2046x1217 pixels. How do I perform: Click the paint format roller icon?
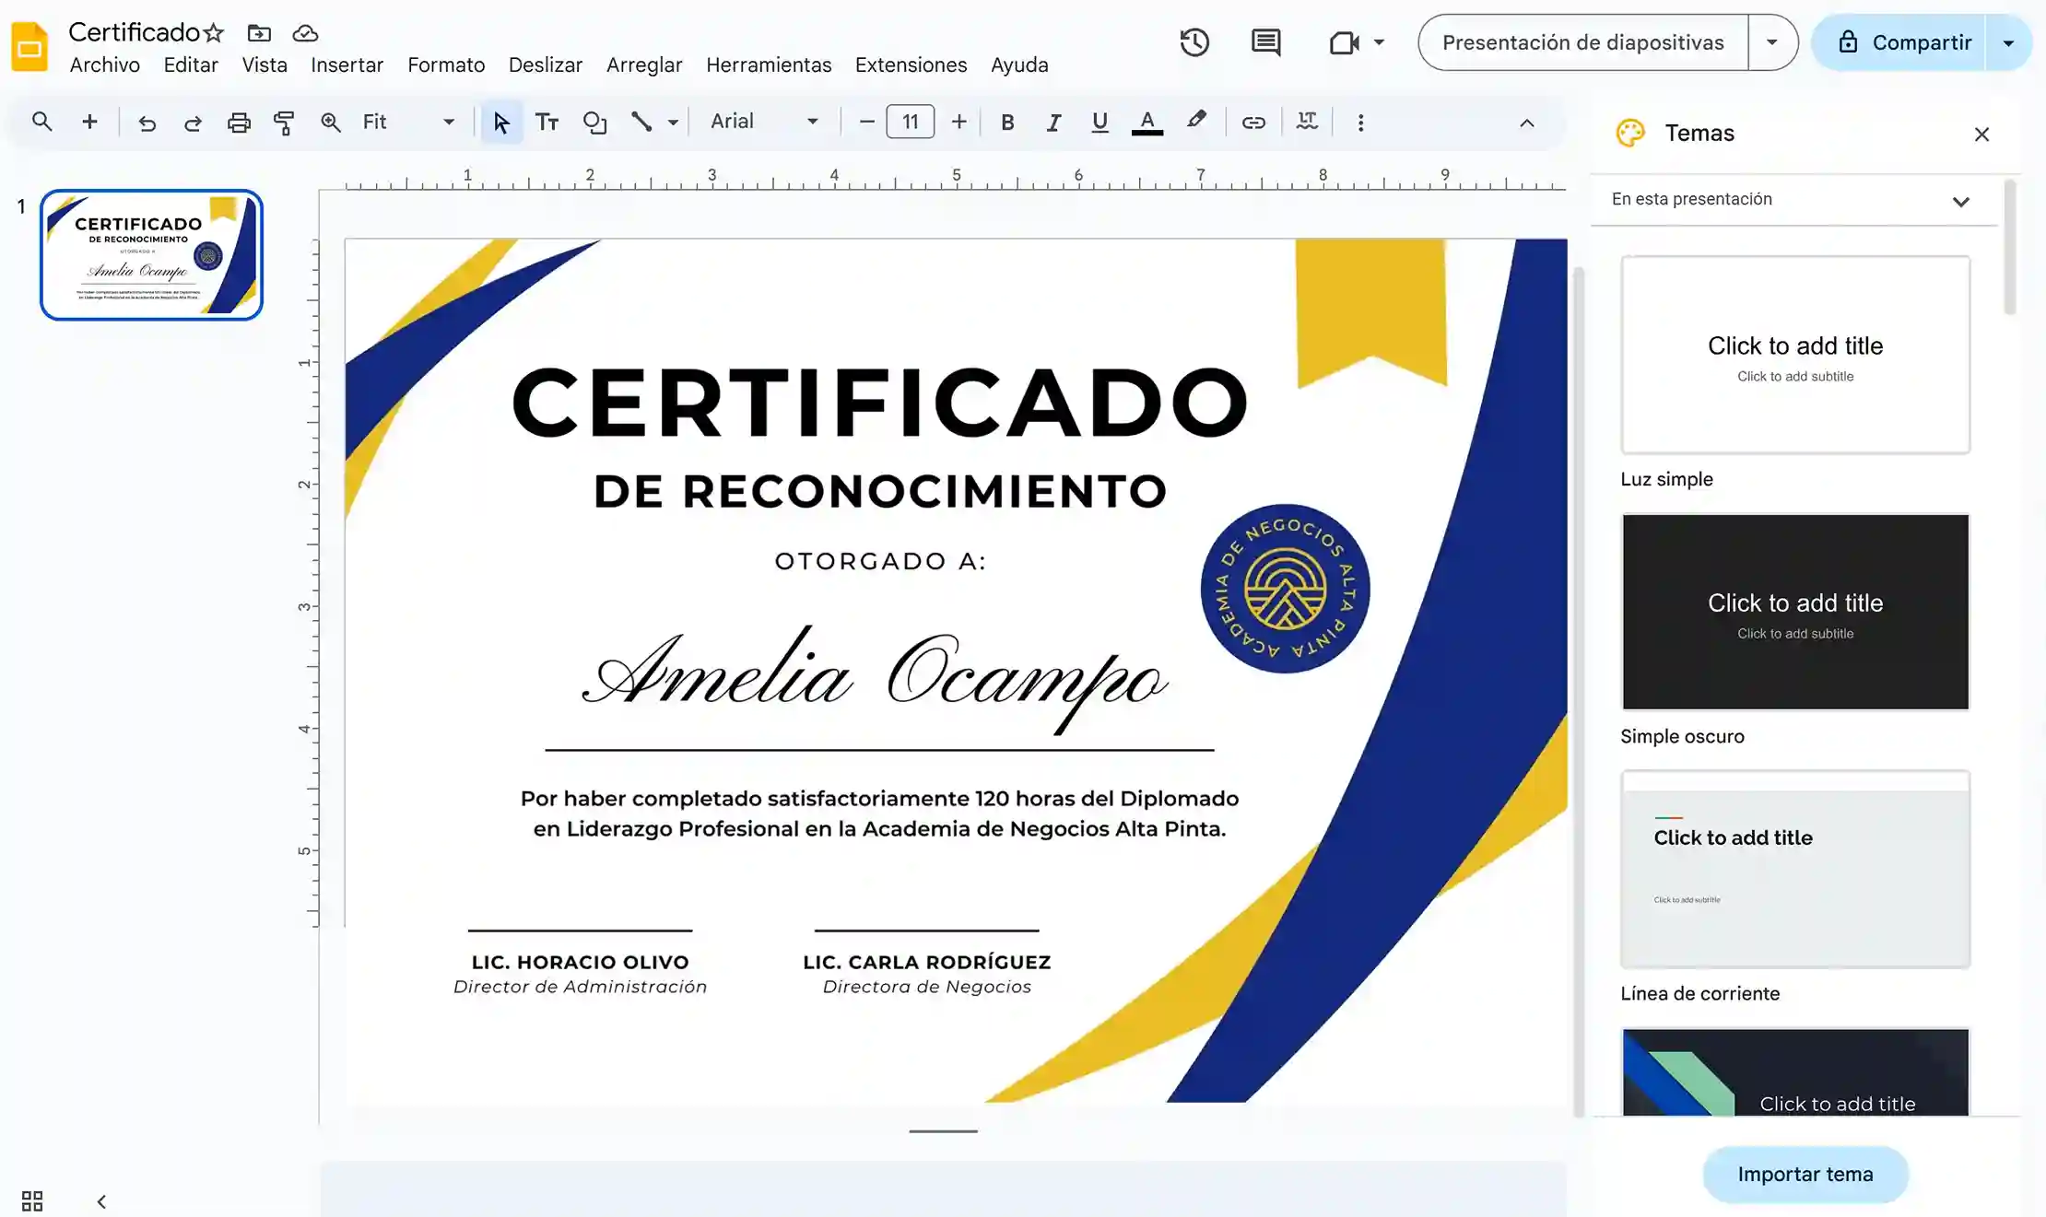point(284,123)
